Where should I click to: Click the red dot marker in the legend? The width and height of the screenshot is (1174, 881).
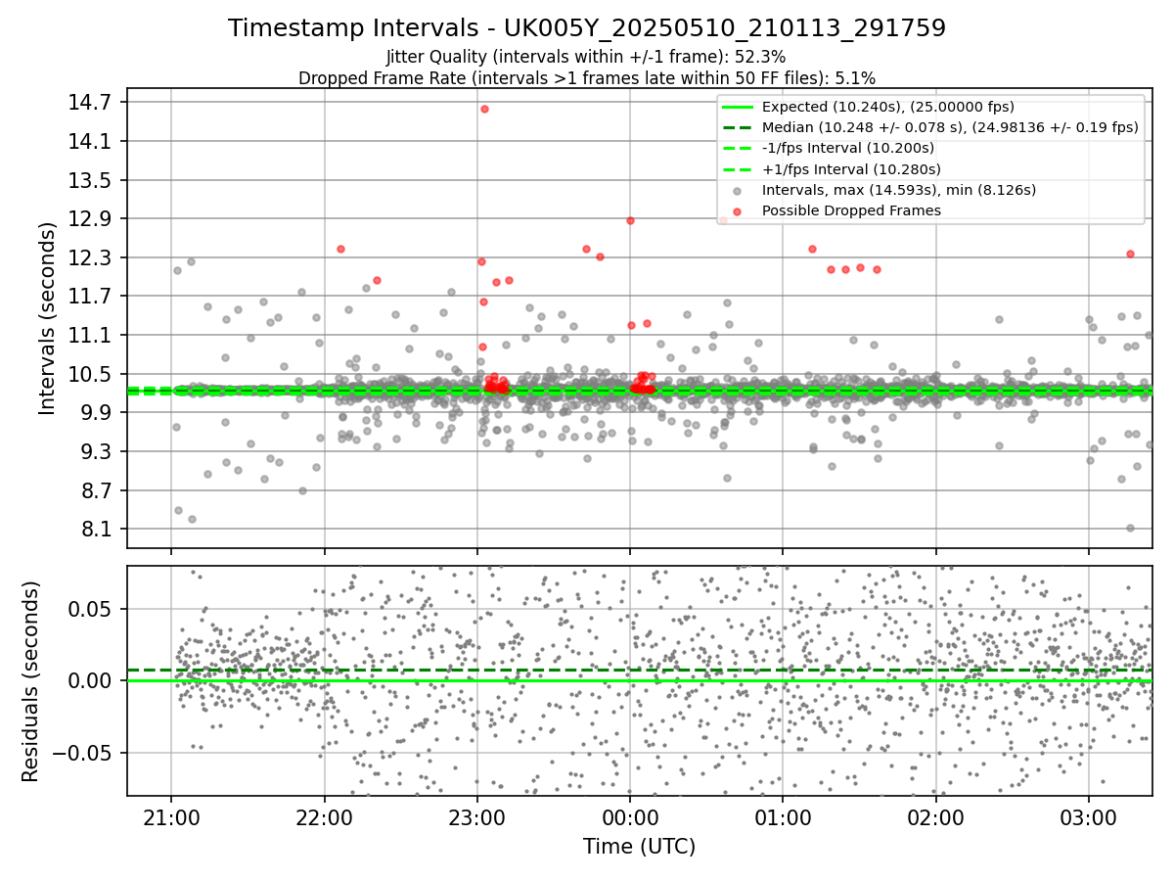tap(738, 210)
